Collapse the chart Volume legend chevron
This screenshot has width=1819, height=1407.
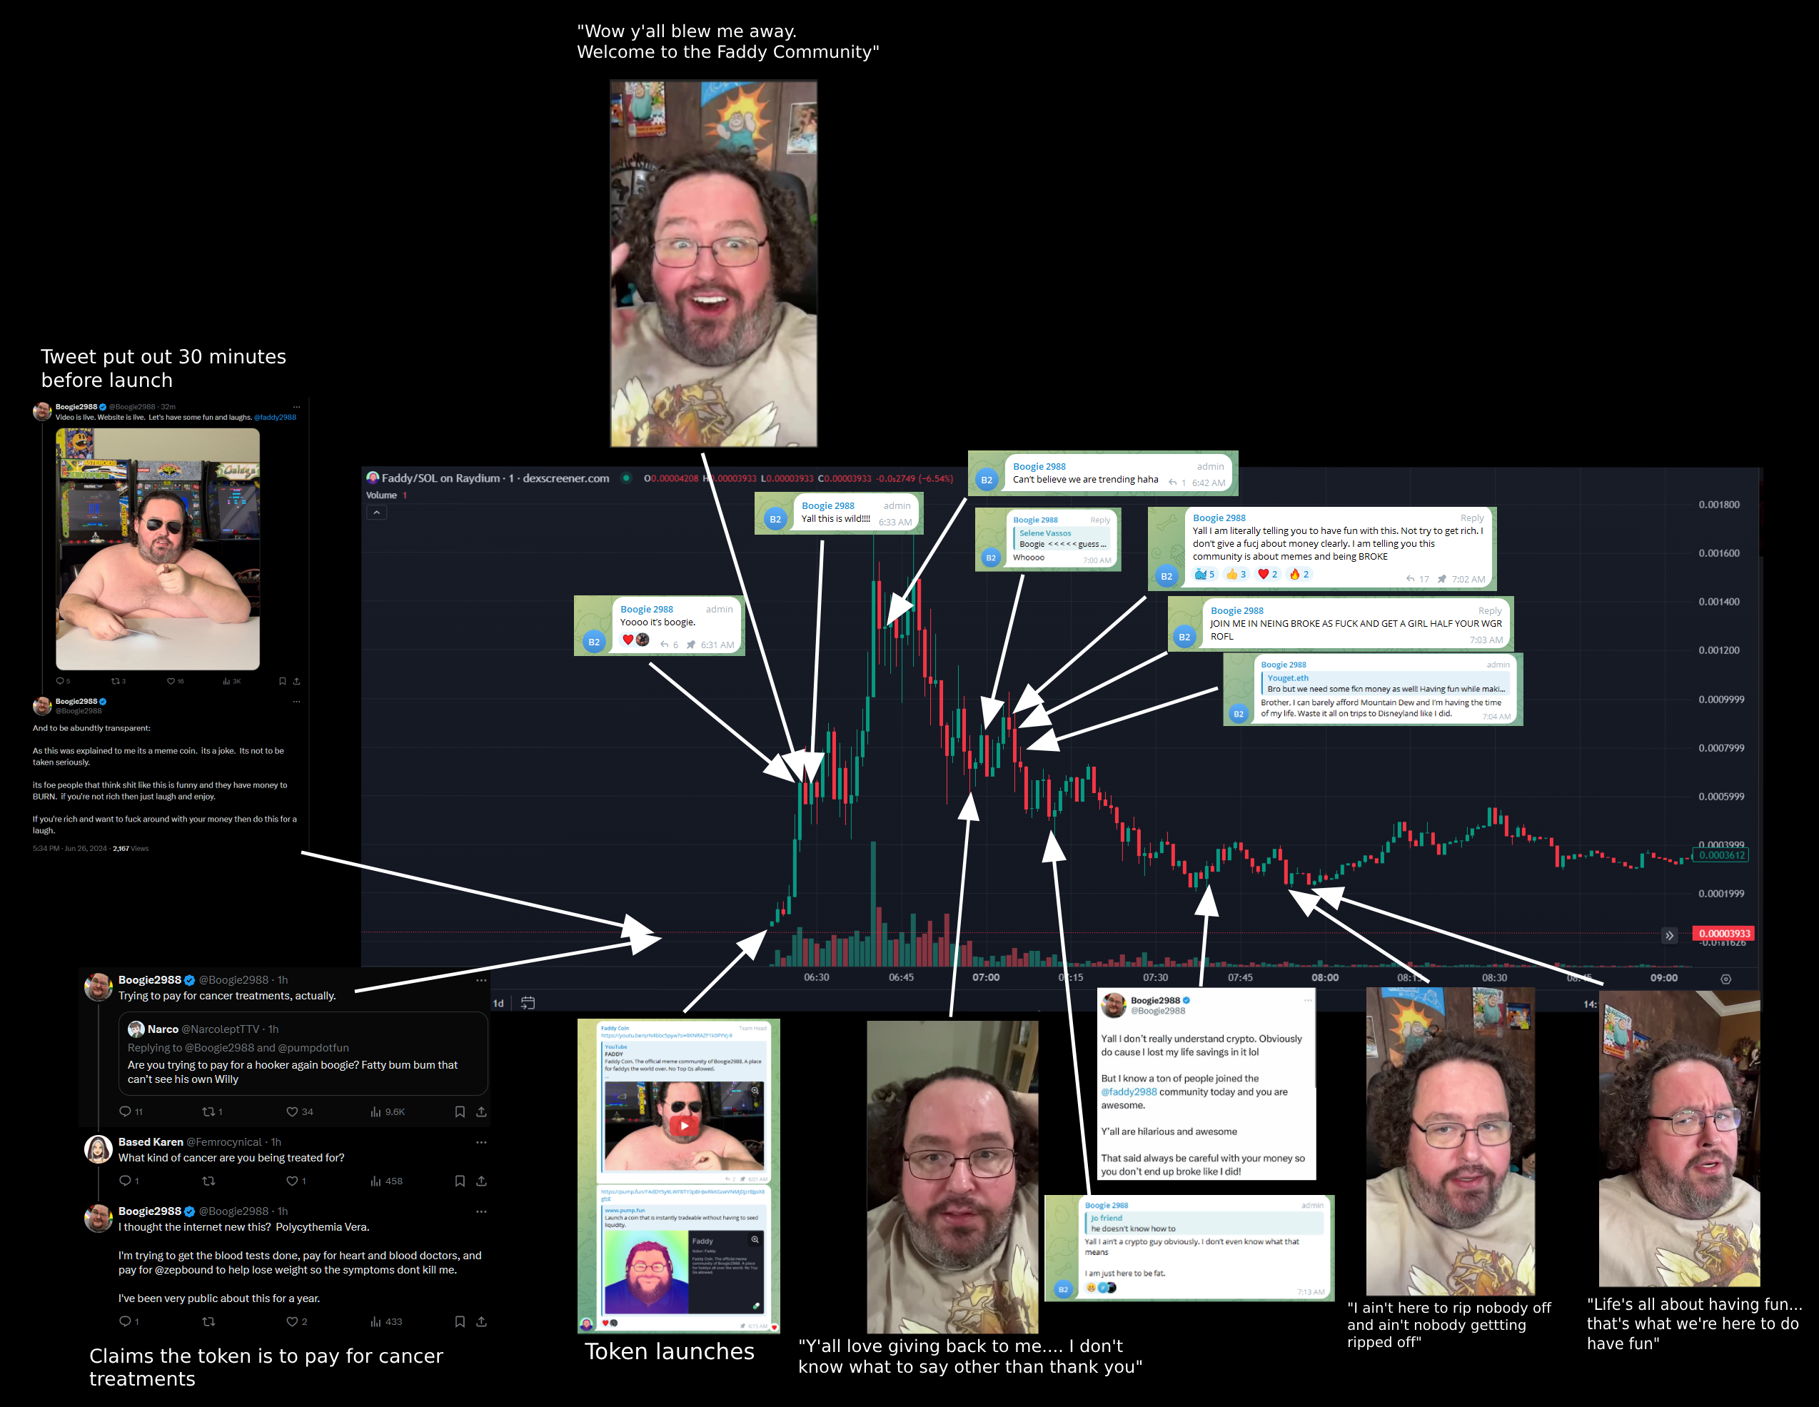click(376, 513)
